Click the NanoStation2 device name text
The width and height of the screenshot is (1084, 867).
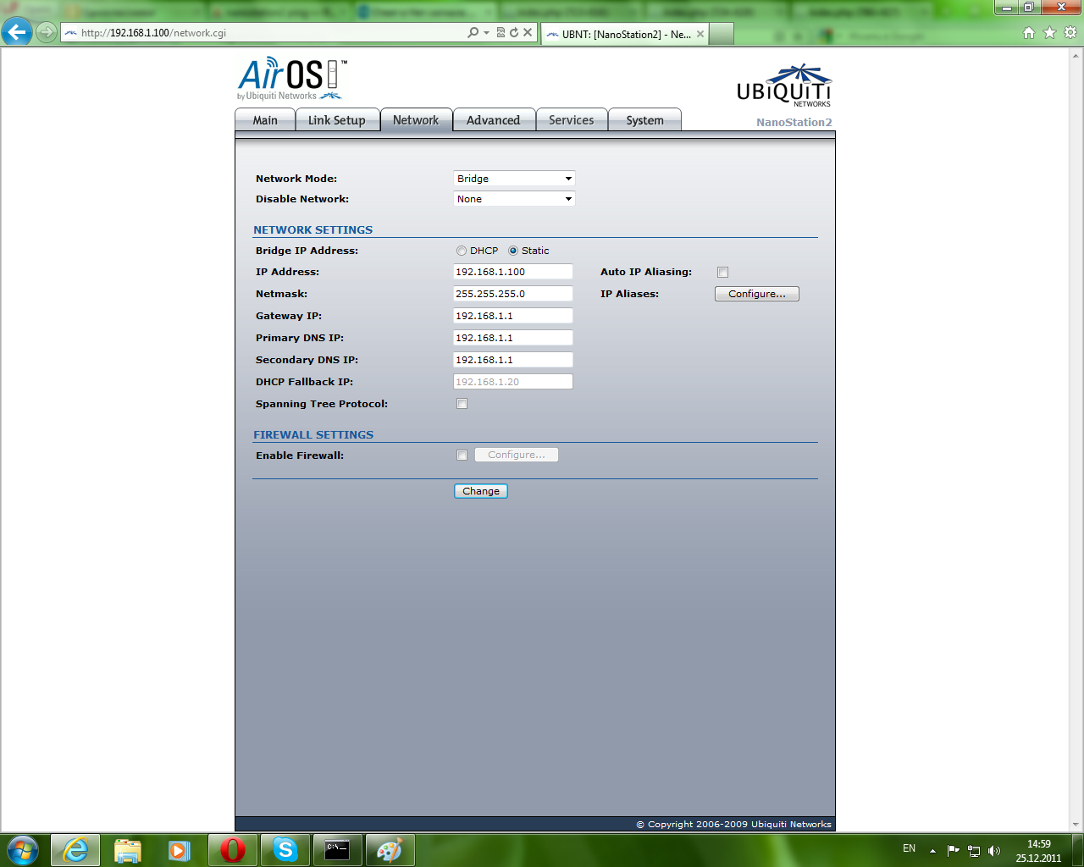tap(794, 122)
